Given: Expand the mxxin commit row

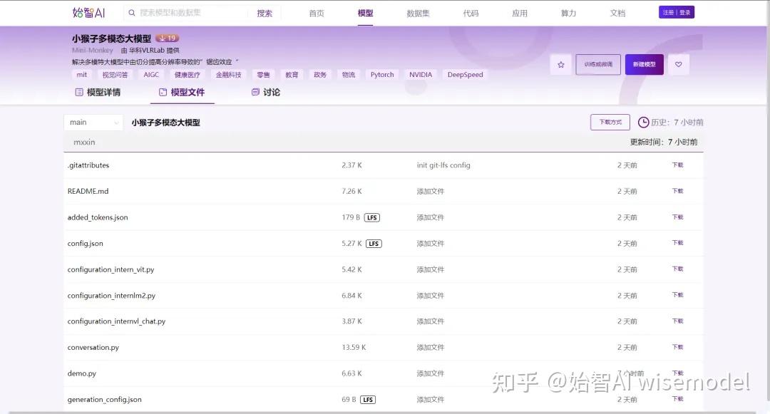Looking at the screenshot, I should 84,142.
